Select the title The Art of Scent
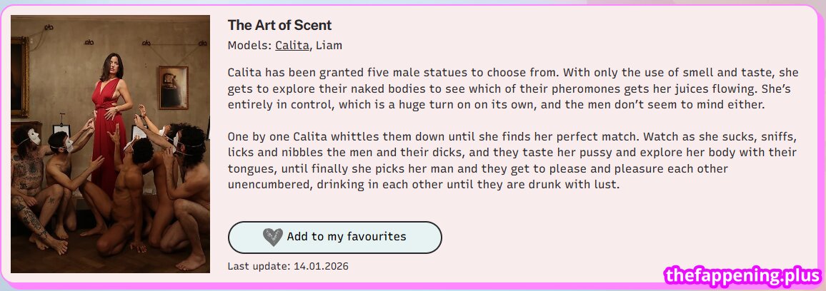Screen dimensions: 826x291 [279, 25]
